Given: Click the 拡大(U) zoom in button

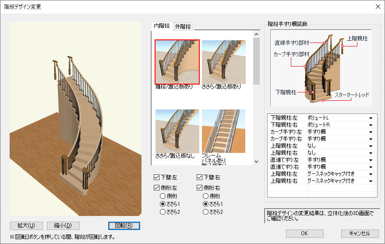Looking at the screenshot, I should (x=26, y=226).
